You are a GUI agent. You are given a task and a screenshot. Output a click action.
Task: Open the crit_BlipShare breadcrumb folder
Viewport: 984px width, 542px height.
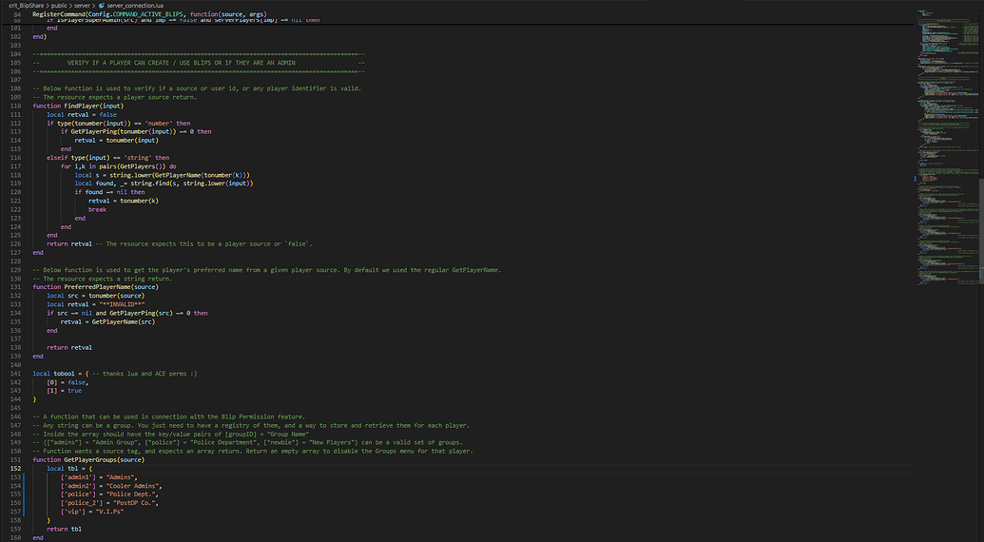[26, 6]
